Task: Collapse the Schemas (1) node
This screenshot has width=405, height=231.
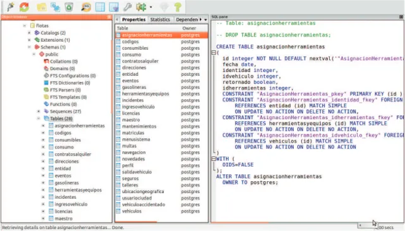Action: (29, 47)
